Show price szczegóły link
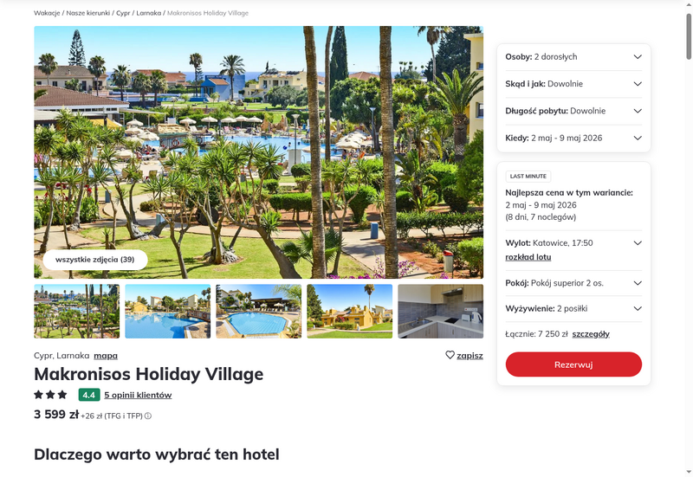693x477 pixels. tap(591, 334)
